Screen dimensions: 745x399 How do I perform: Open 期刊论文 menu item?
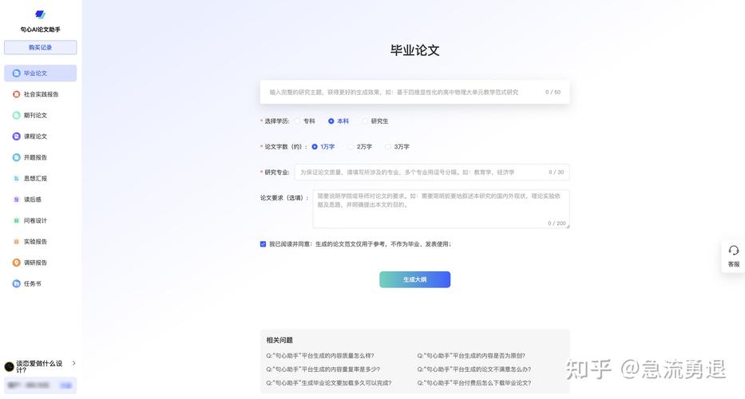tap(41, 116)
